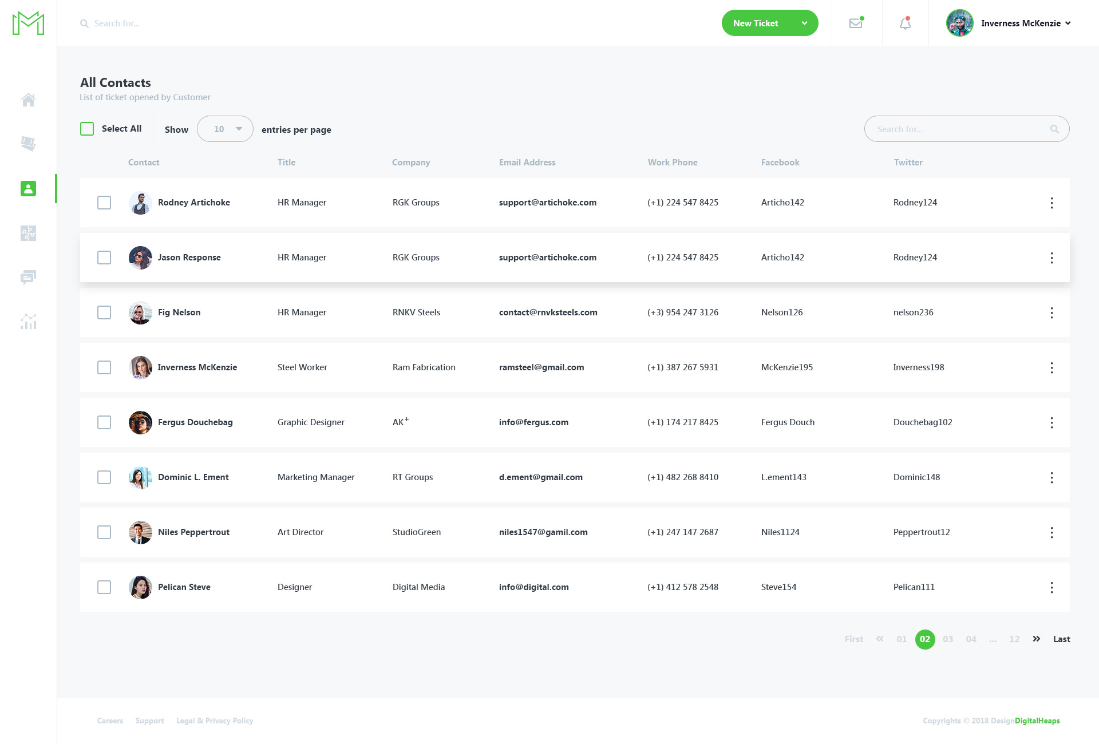Viewport: 1099px width, 744px height.
Task: Click the active Contacts sidebar icon
Action: pos(29,188)
